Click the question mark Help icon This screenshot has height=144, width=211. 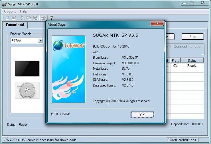coord(51,18)
